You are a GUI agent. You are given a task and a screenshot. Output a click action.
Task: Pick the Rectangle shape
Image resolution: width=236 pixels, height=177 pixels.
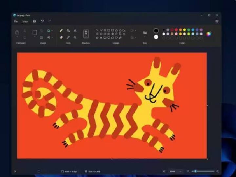[x=109, y=30]
